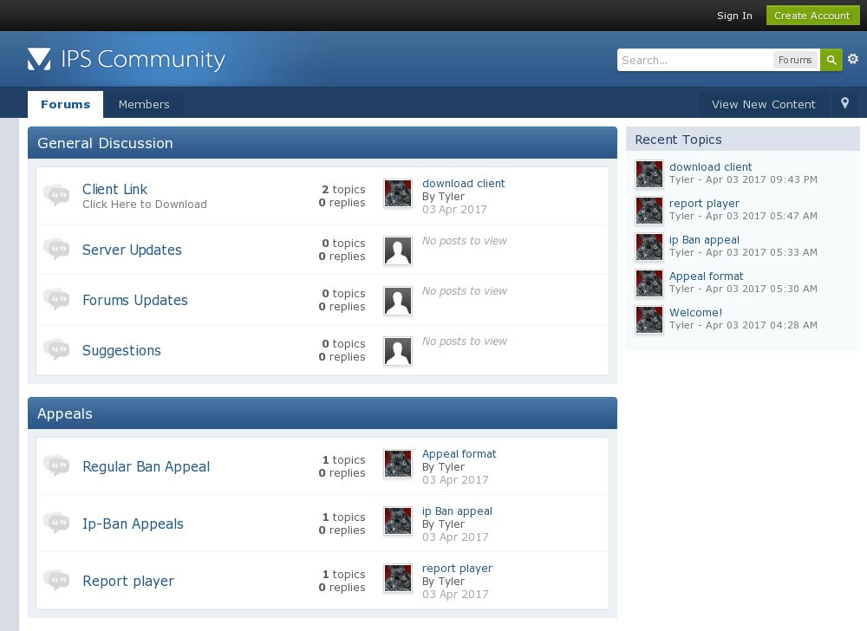Screen dimensions: 867x631
Task: Open advanced search gear icon
Action: click(x=853, y=60)
